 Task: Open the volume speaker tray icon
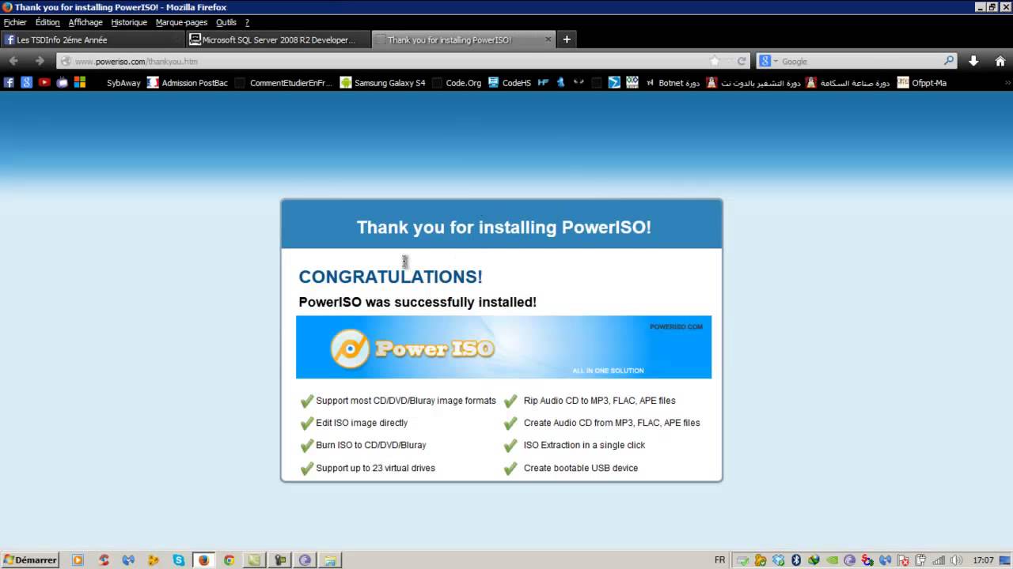tap(958, 560)
